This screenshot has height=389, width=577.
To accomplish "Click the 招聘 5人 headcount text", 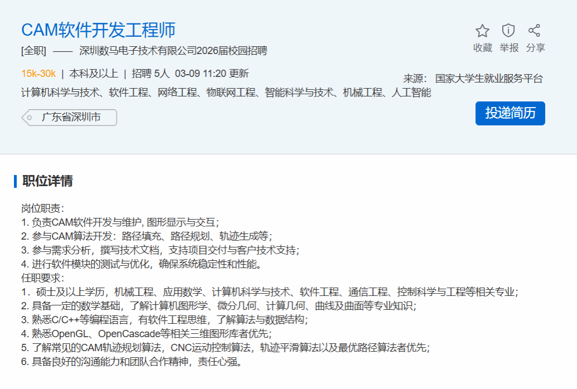I will tap(150, 74).
